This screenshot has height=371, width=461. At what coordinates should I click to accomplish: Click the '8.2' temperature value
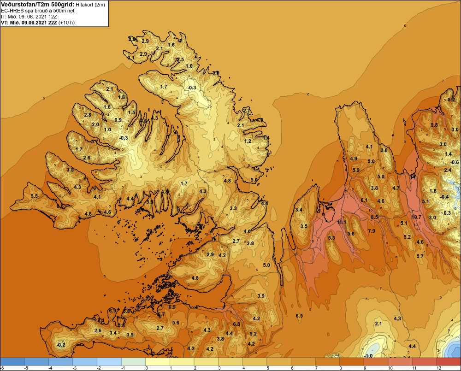pyautogui.click(x=451, y=100)
